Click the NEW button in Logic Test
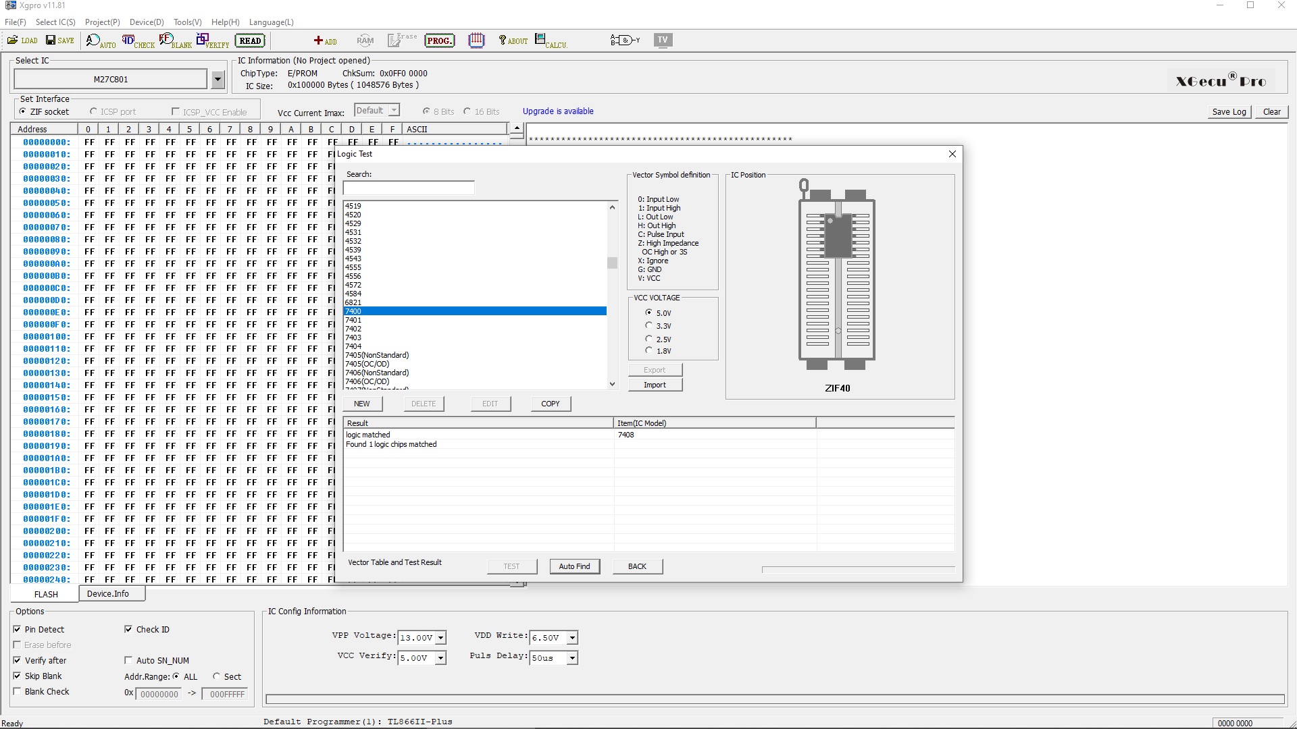Image resolution: width=1297 pixels, height=729 pixels. point(362,404)
